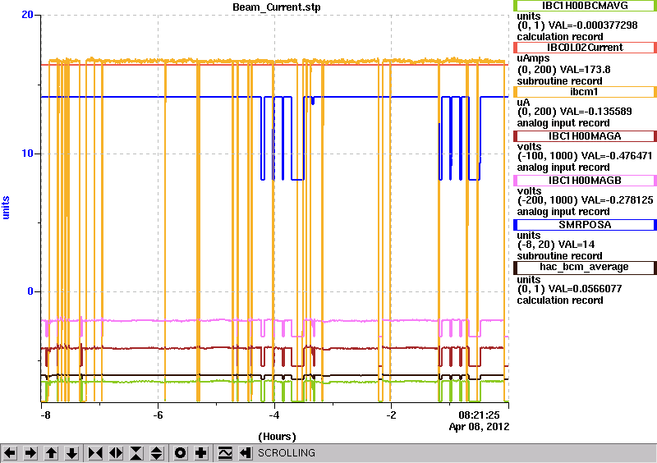Click the 20 y-axis tick label
The height and width of the screenshot is (463, 657).
(x=27, y=15)
